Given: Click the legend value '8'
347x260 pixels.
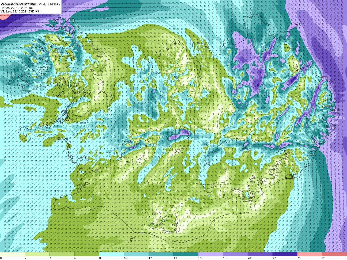Looking at the screenshot, I should (x=100, y=258).
